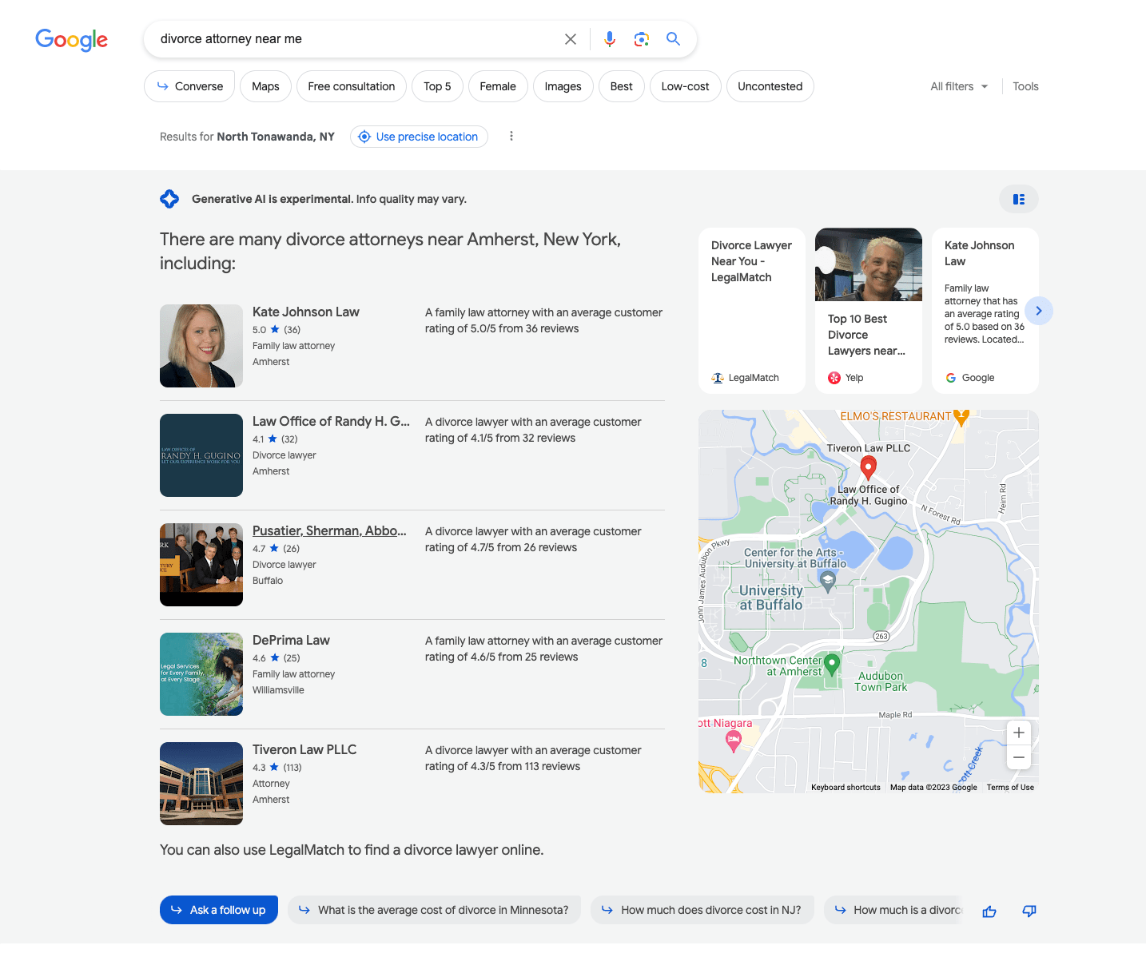Start voice search with microphone icon
This screenshot has height=965, width=1146.
[x=610, y=39]
